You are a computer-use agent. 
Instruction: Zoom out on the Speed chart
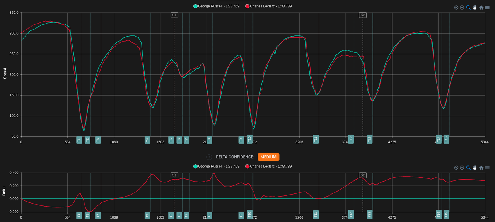pyautogui.click(x=462, y=7)
